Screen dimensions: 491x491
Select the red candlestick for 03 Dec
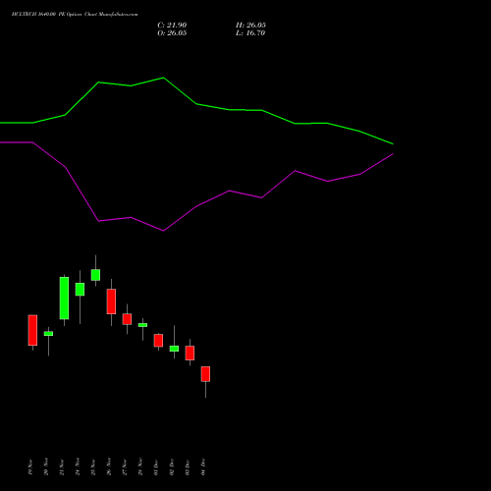(x=190, y=353)
